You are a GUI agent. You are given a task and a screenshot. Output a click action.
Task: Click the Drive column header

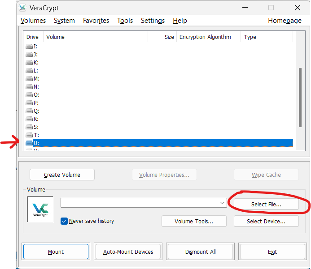(33, 37)
